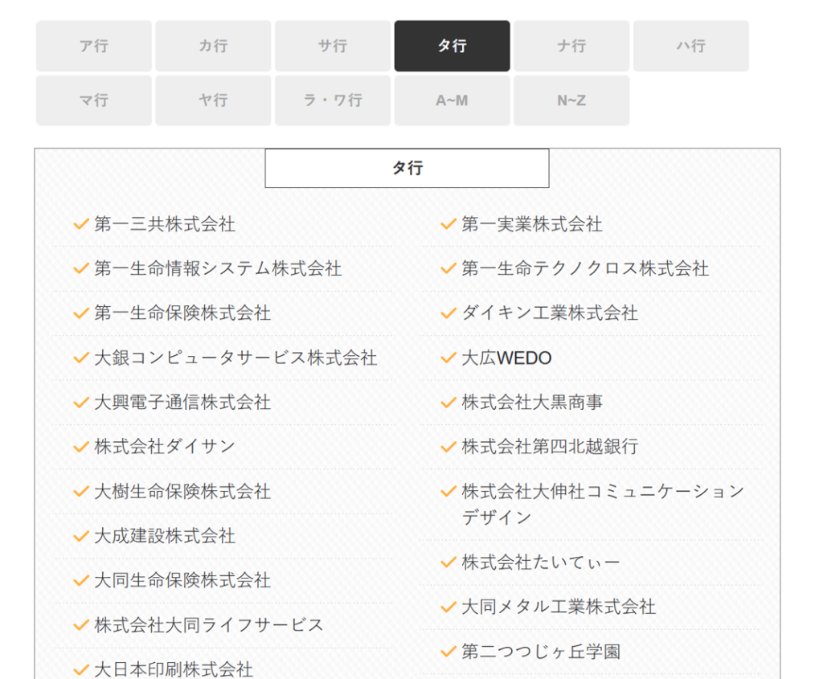Viewport: 823px width, 679px height.
Task: Open the 第一生命保険株式会社 link
Action: pos(182,313)
